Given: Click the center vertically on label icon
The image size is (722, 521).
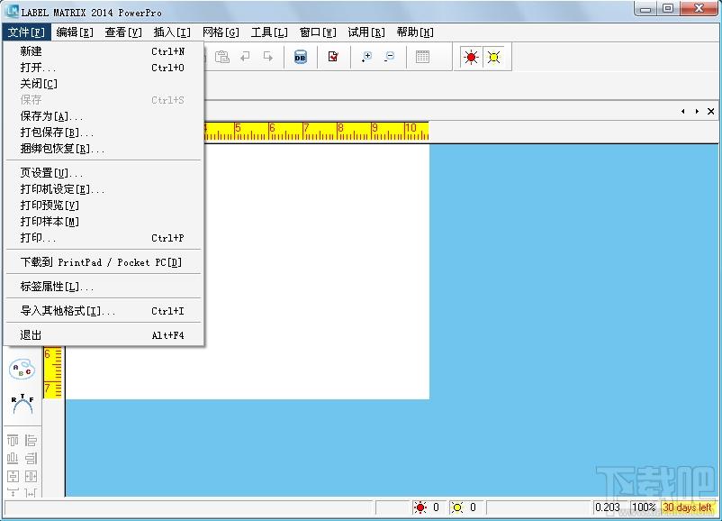Looking at the screenshot, I should (13, 476).
